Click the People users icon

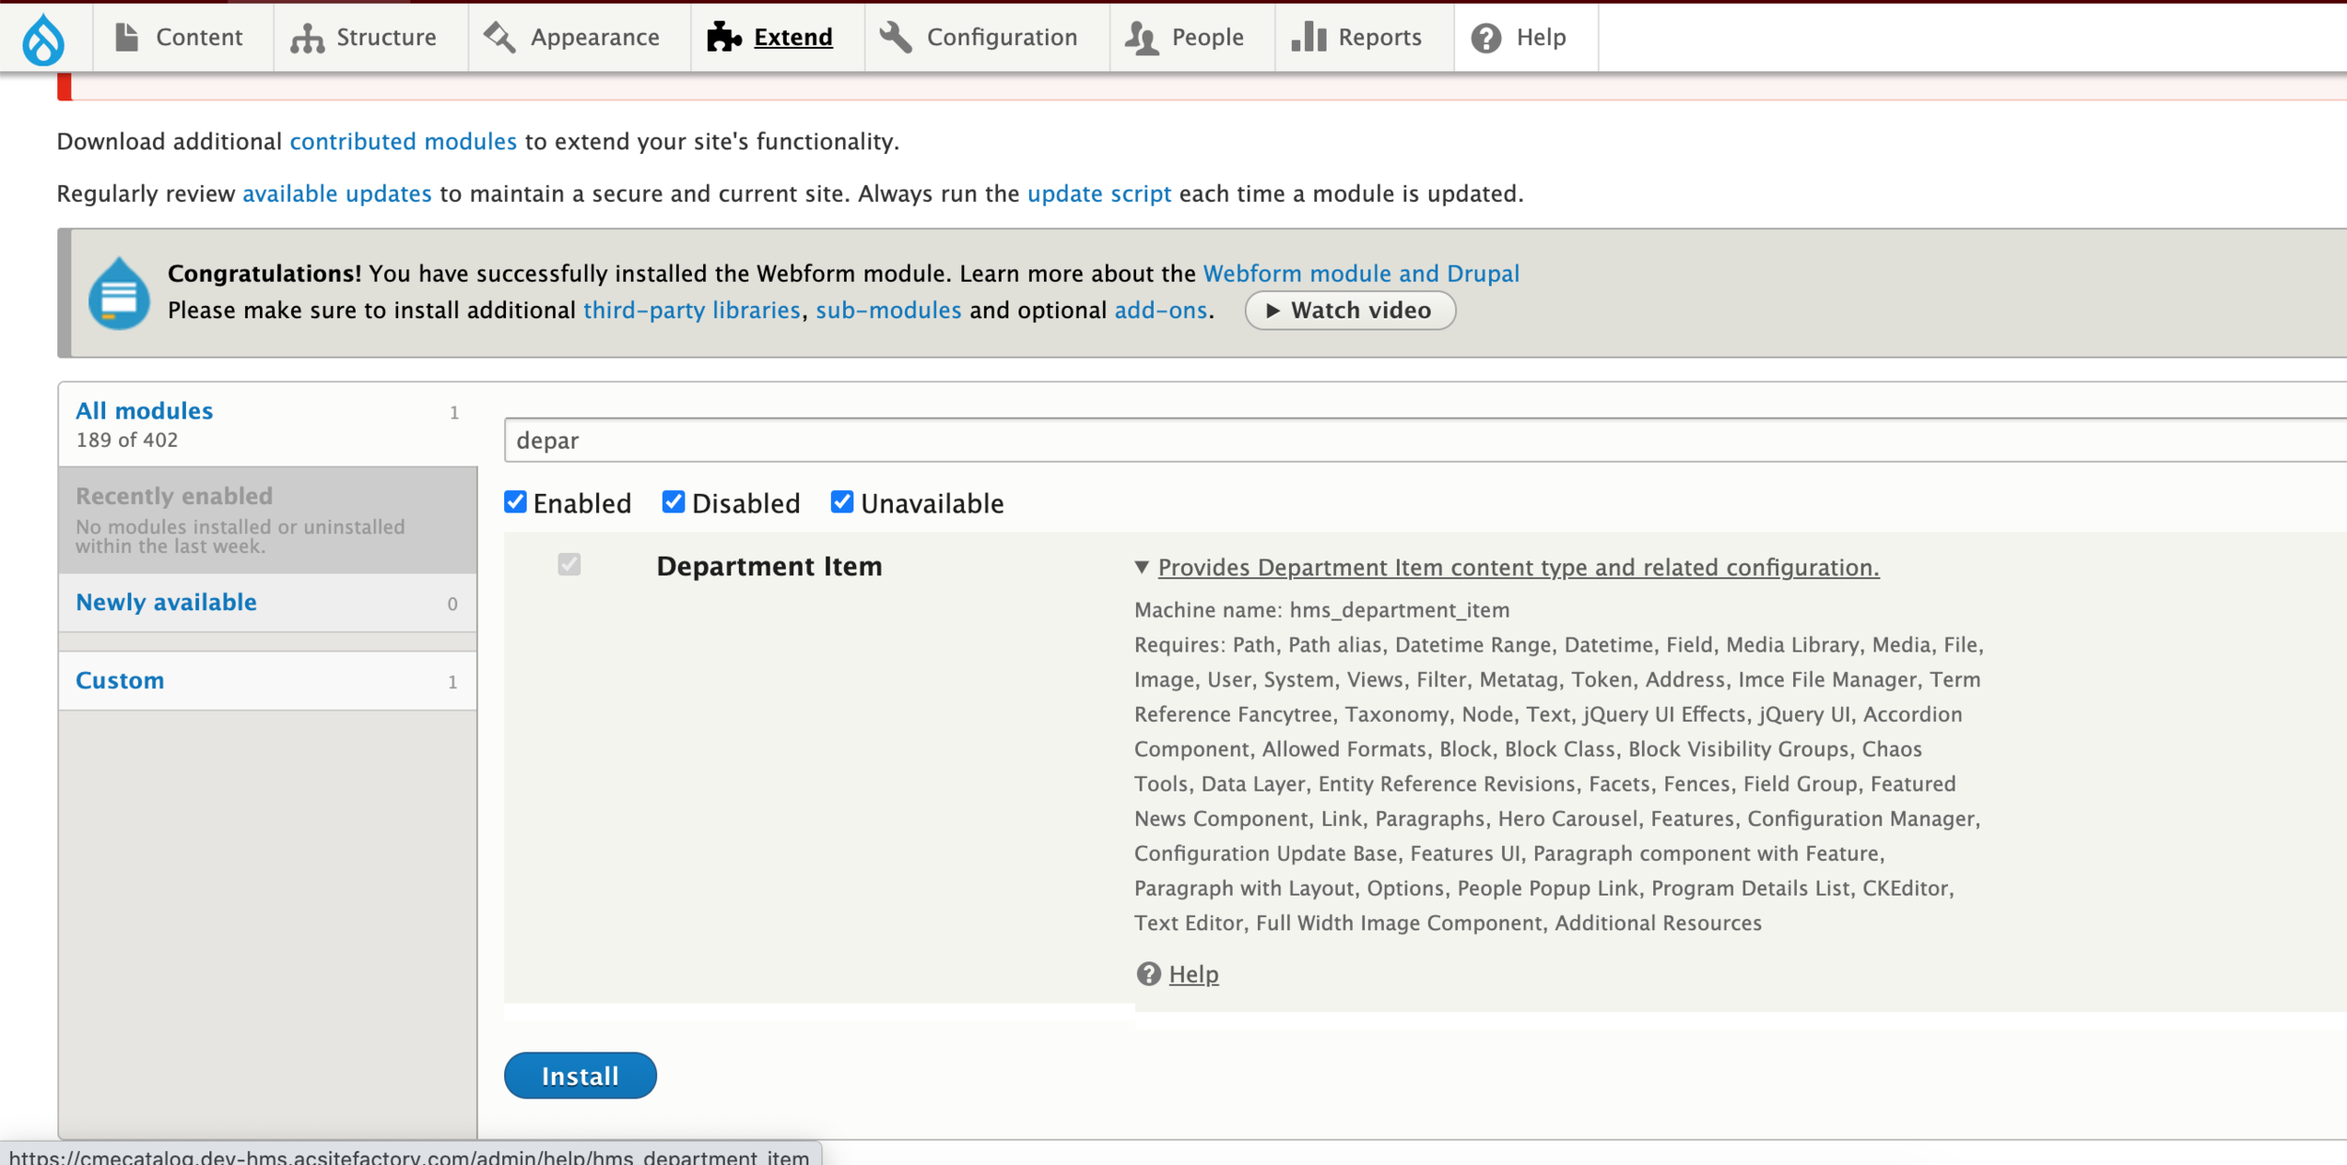point(1142,38)
